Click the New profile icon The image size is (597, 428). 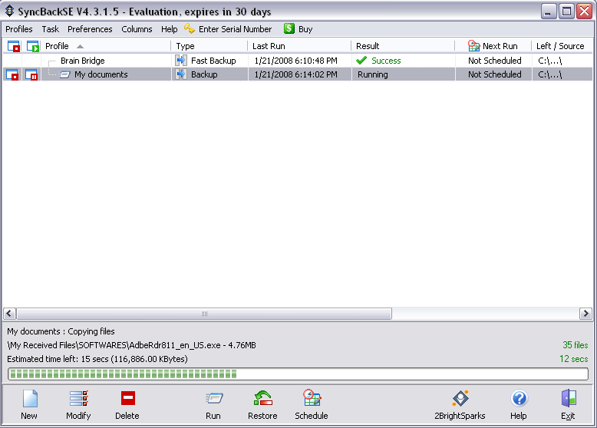tap(30, 398)
